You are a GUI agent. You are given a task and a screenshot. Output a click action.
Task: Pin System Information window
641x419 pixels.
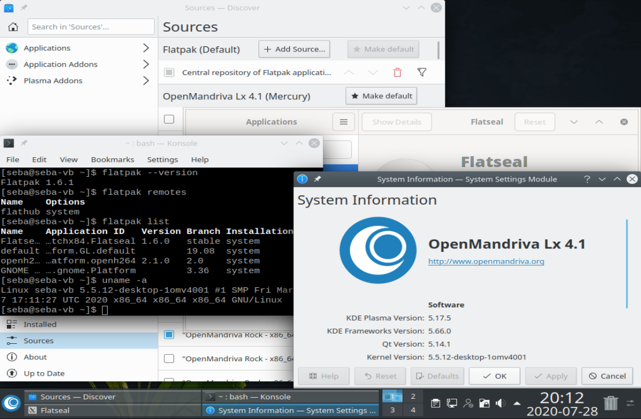point(317,179)
